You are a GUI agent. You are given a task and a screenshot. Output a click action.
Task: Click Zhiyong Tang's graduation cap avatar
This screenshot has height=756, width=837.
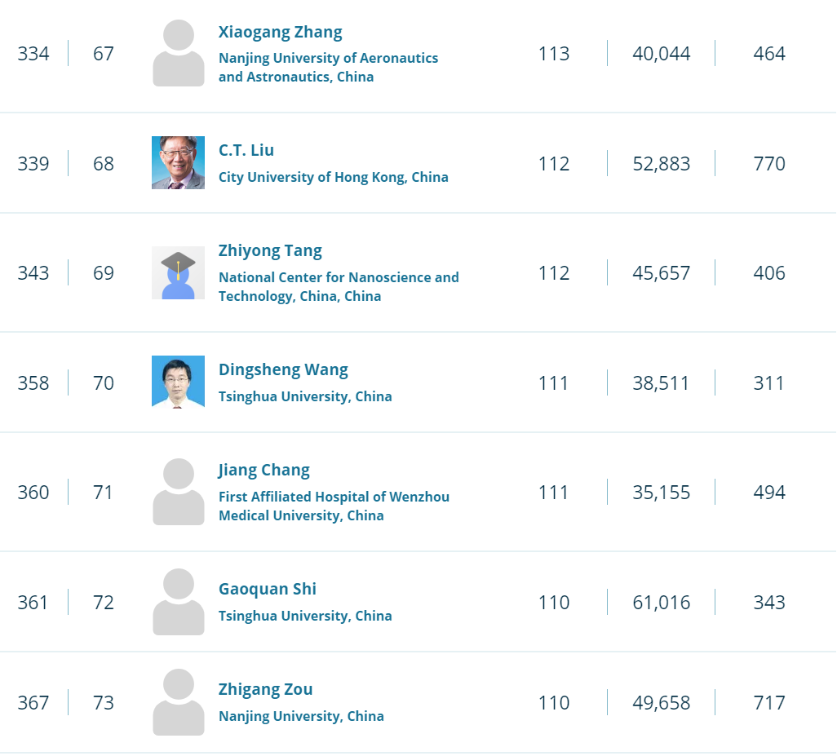(x=178, y=272)
